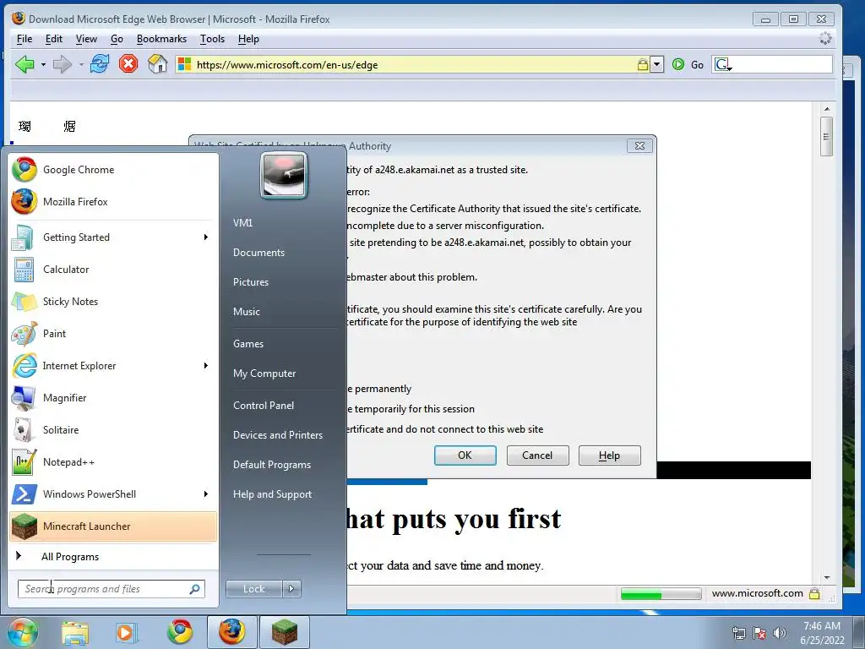Expand Windows PowerShell submenu arrow
865x649 pixels.
click(206, 494)
